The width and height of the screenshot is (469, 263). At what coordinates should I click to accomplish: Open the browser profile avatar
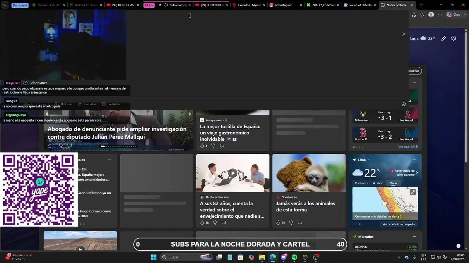pyautogui.click(x=431, y=15)
